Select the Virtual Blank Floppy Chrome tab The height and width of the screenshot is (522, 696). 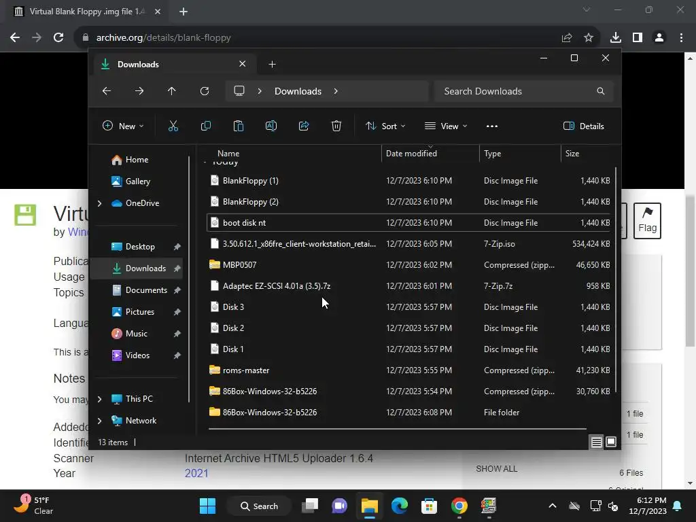(x=86, y=12)
